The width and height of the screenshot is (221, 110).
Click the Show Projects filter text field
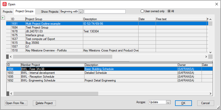coord(105,11)
